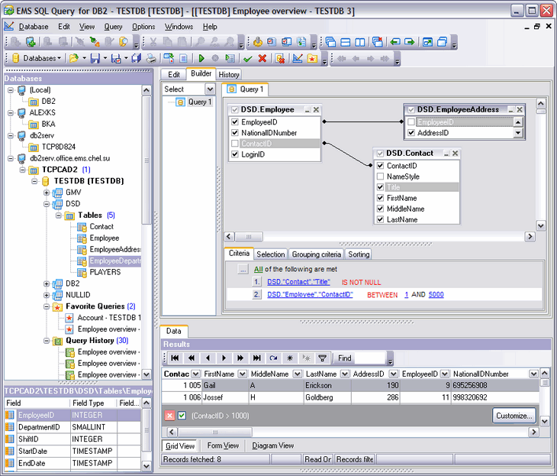Click the Tile Vertically windows icon
The height and width of the screenshot is (476, 557).
coord(360,42)
